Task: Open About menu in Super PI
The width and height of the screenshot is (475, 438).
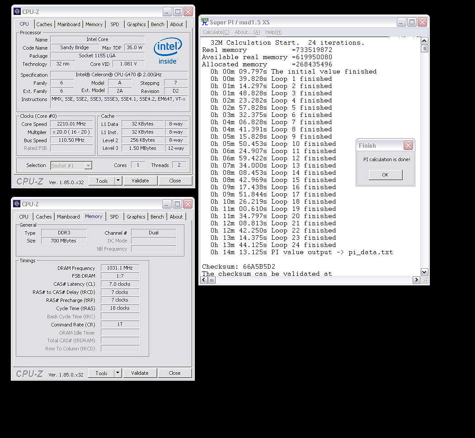Action: 247,32
